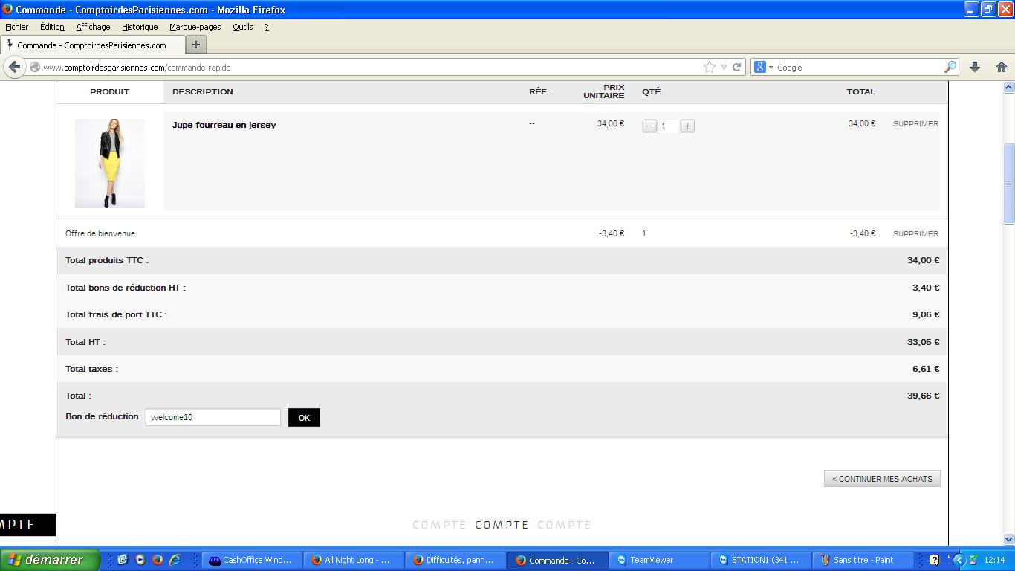Click the PRODUIT column header

tap(110, 91)
